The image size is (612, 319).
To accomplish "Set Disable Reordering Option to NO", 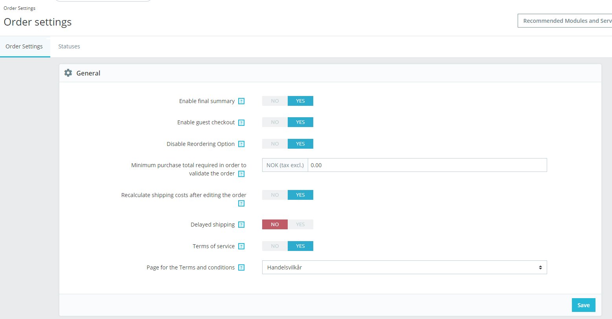I will (275, 144).
